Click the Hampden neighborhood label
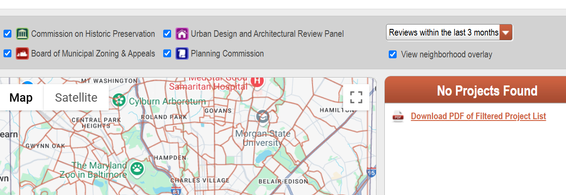The height and width of the screenshot is (195, 566). 170,157
